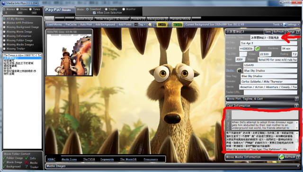Click the Blue Sky Studios studio logo icon
Screen dimensions: 303x172
pos(240,70)
